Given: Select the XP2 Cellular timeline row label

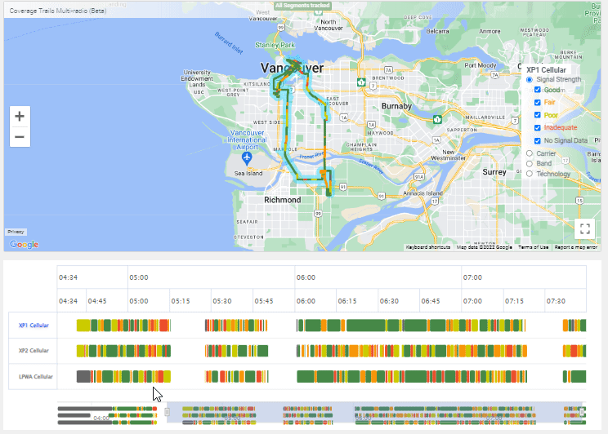Looking at the screenshot, I should pos(34,351).
